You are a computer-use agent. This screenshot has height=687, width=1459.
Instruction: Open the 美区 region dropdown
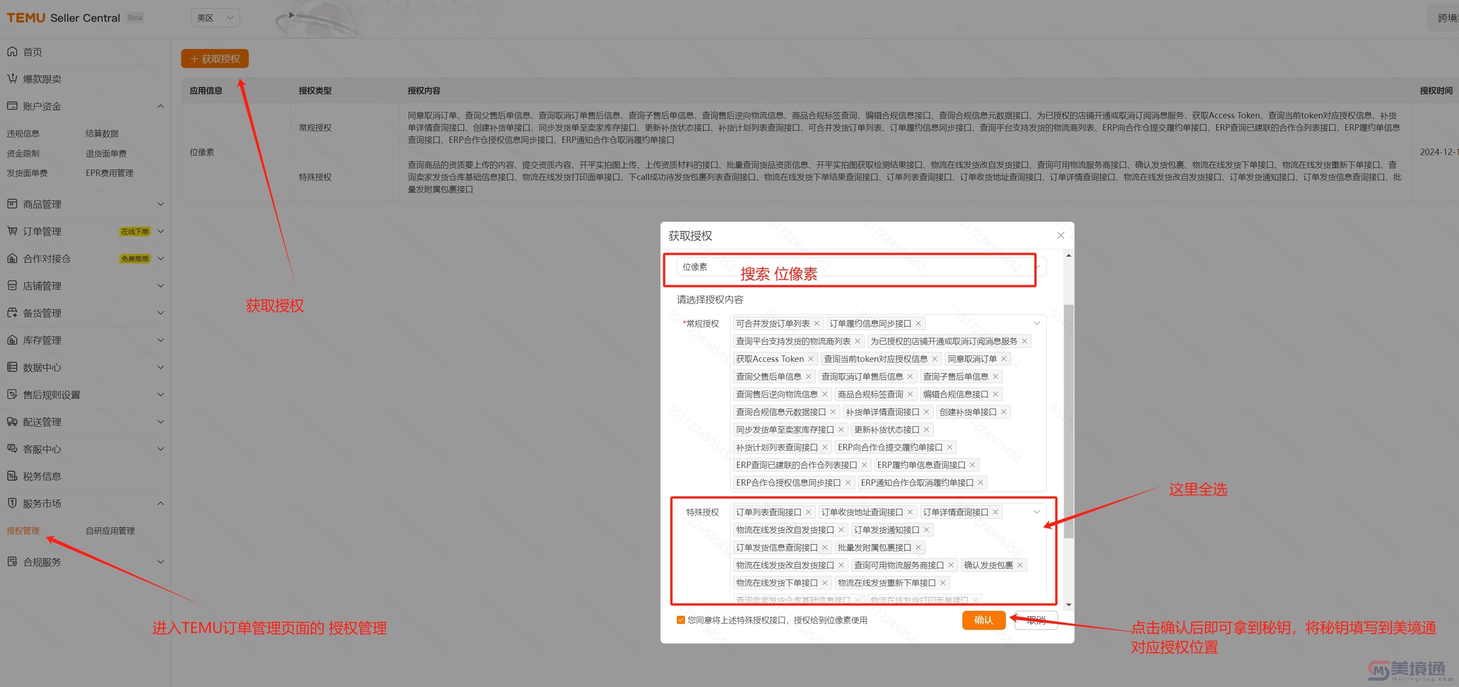(x=215, y=18)
